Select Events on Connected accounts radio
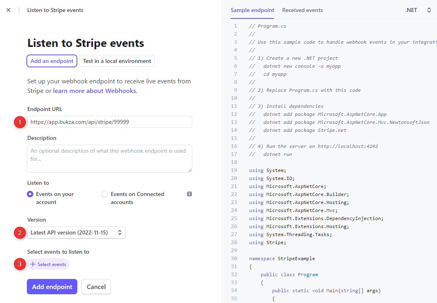The image size is (437, 303). pos(105,194)
